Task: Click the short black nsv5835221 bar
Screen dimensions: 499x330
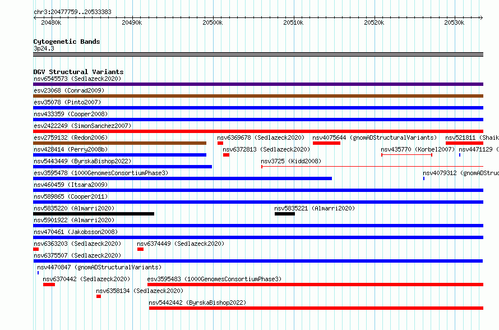Action: tap(285, 214)
